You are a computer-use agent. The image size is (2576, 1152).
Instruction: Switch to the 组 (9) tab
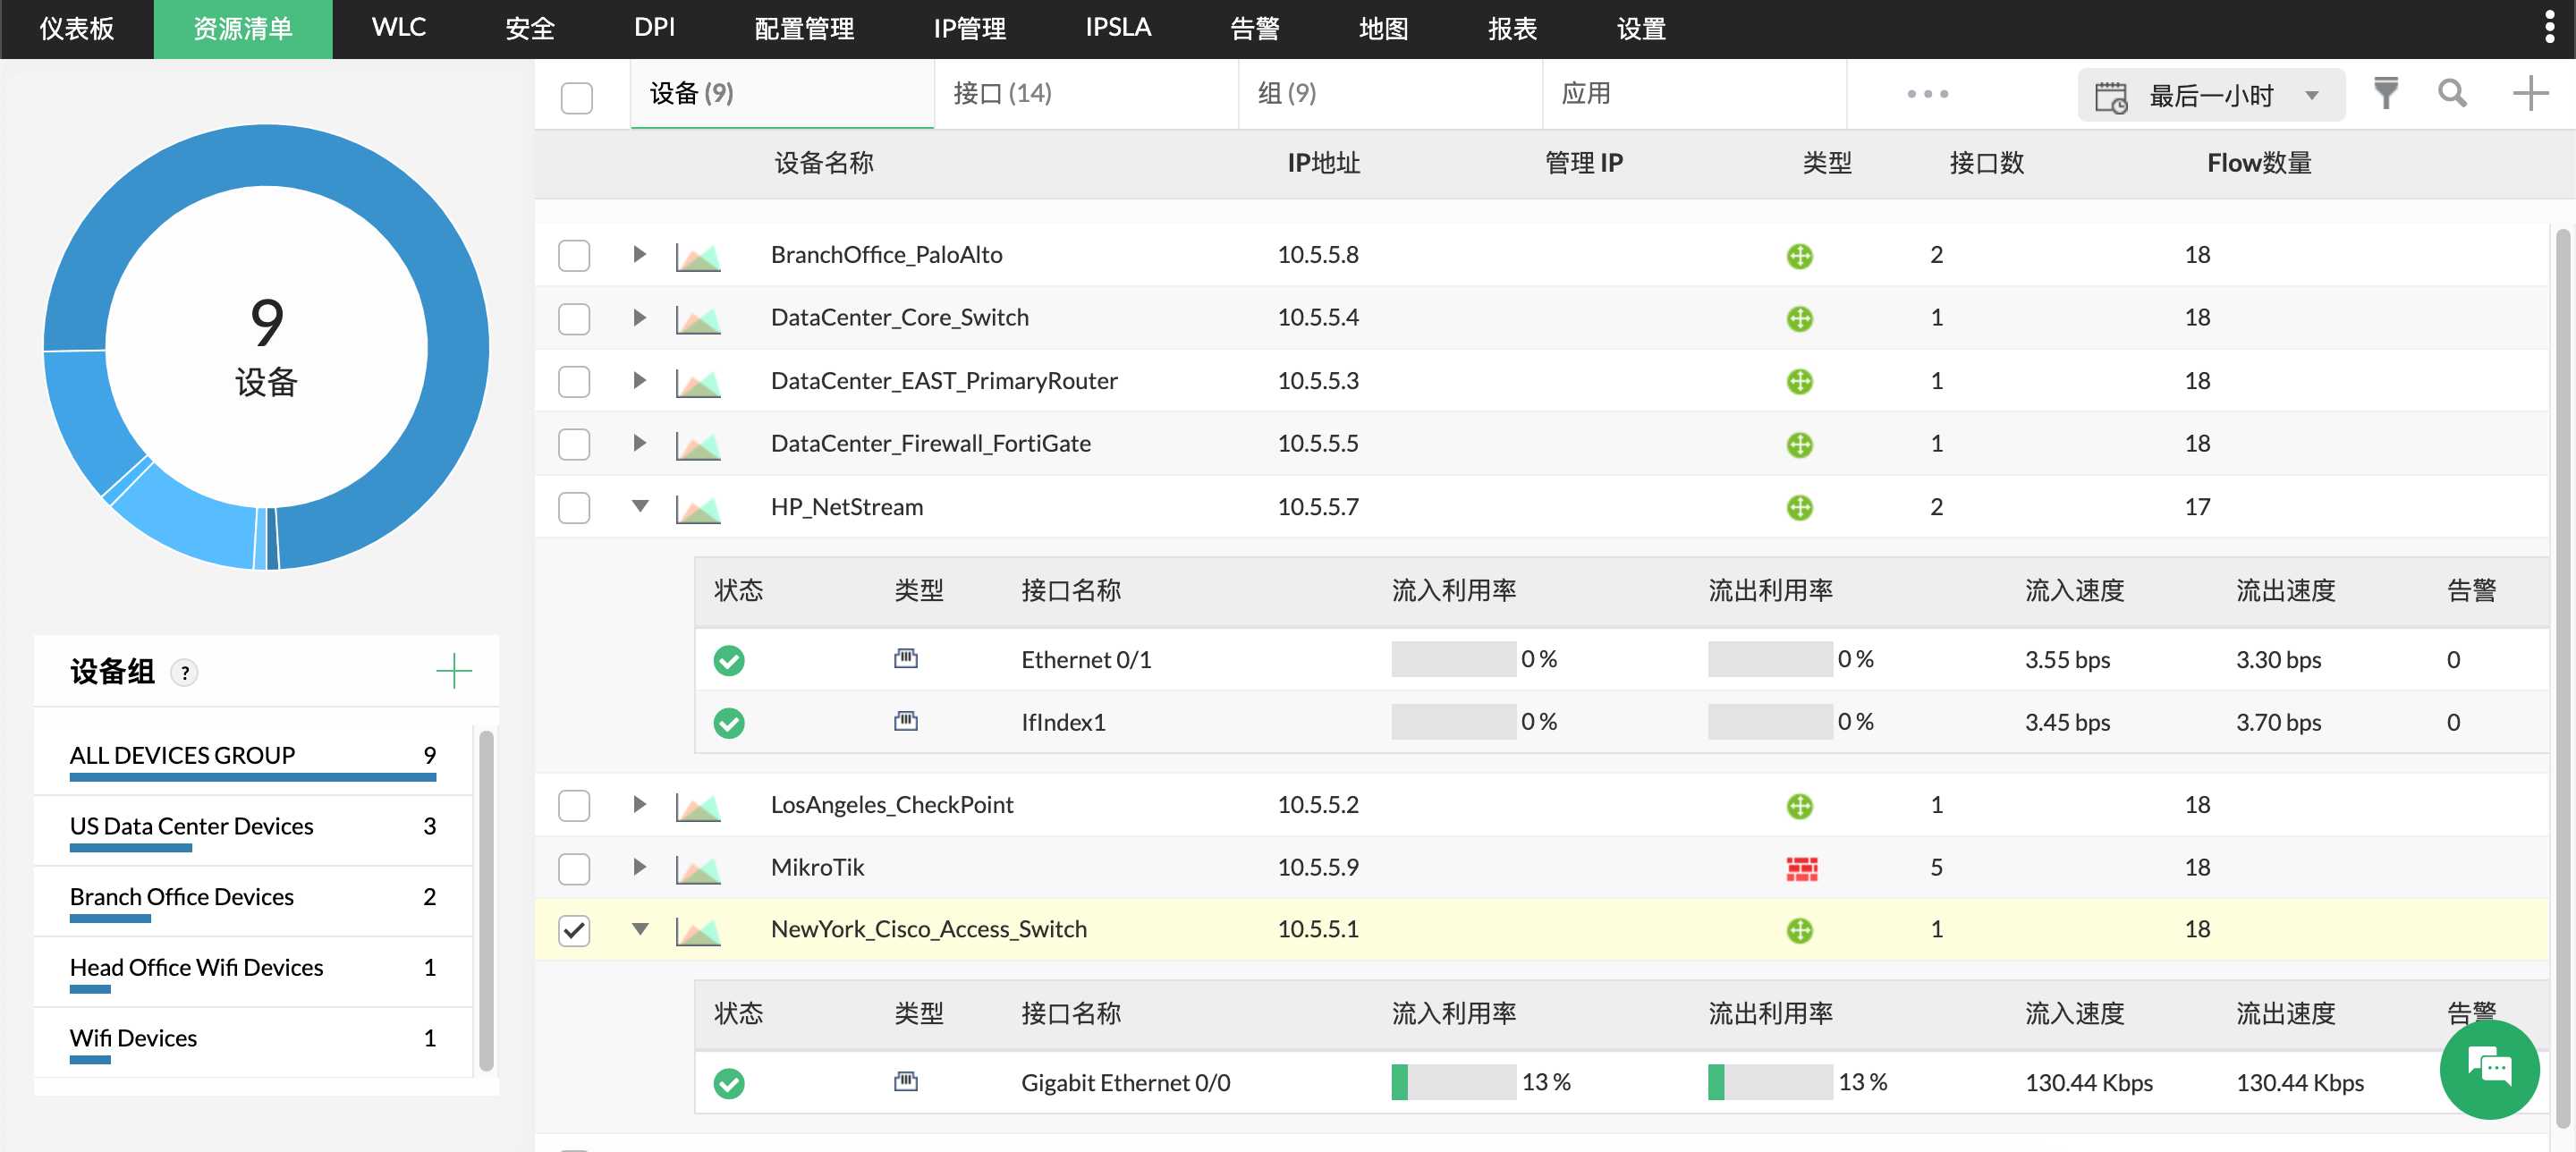(x=1390, y=94)
